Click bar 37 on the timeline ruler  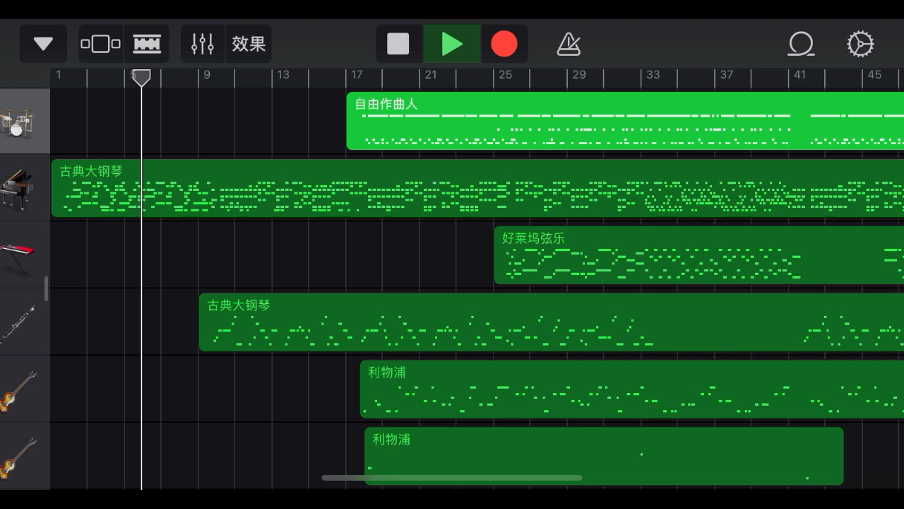(x=727, y=75)
